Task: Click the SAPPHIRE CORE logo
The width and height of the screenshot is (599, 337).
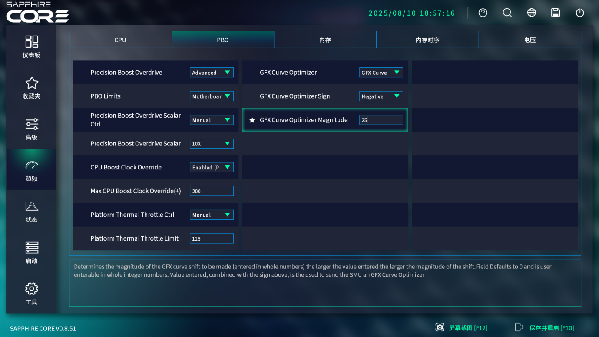Action: 37,12
